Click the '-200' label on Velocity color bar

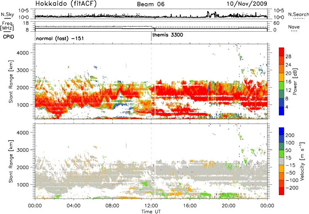pos(292,188)
